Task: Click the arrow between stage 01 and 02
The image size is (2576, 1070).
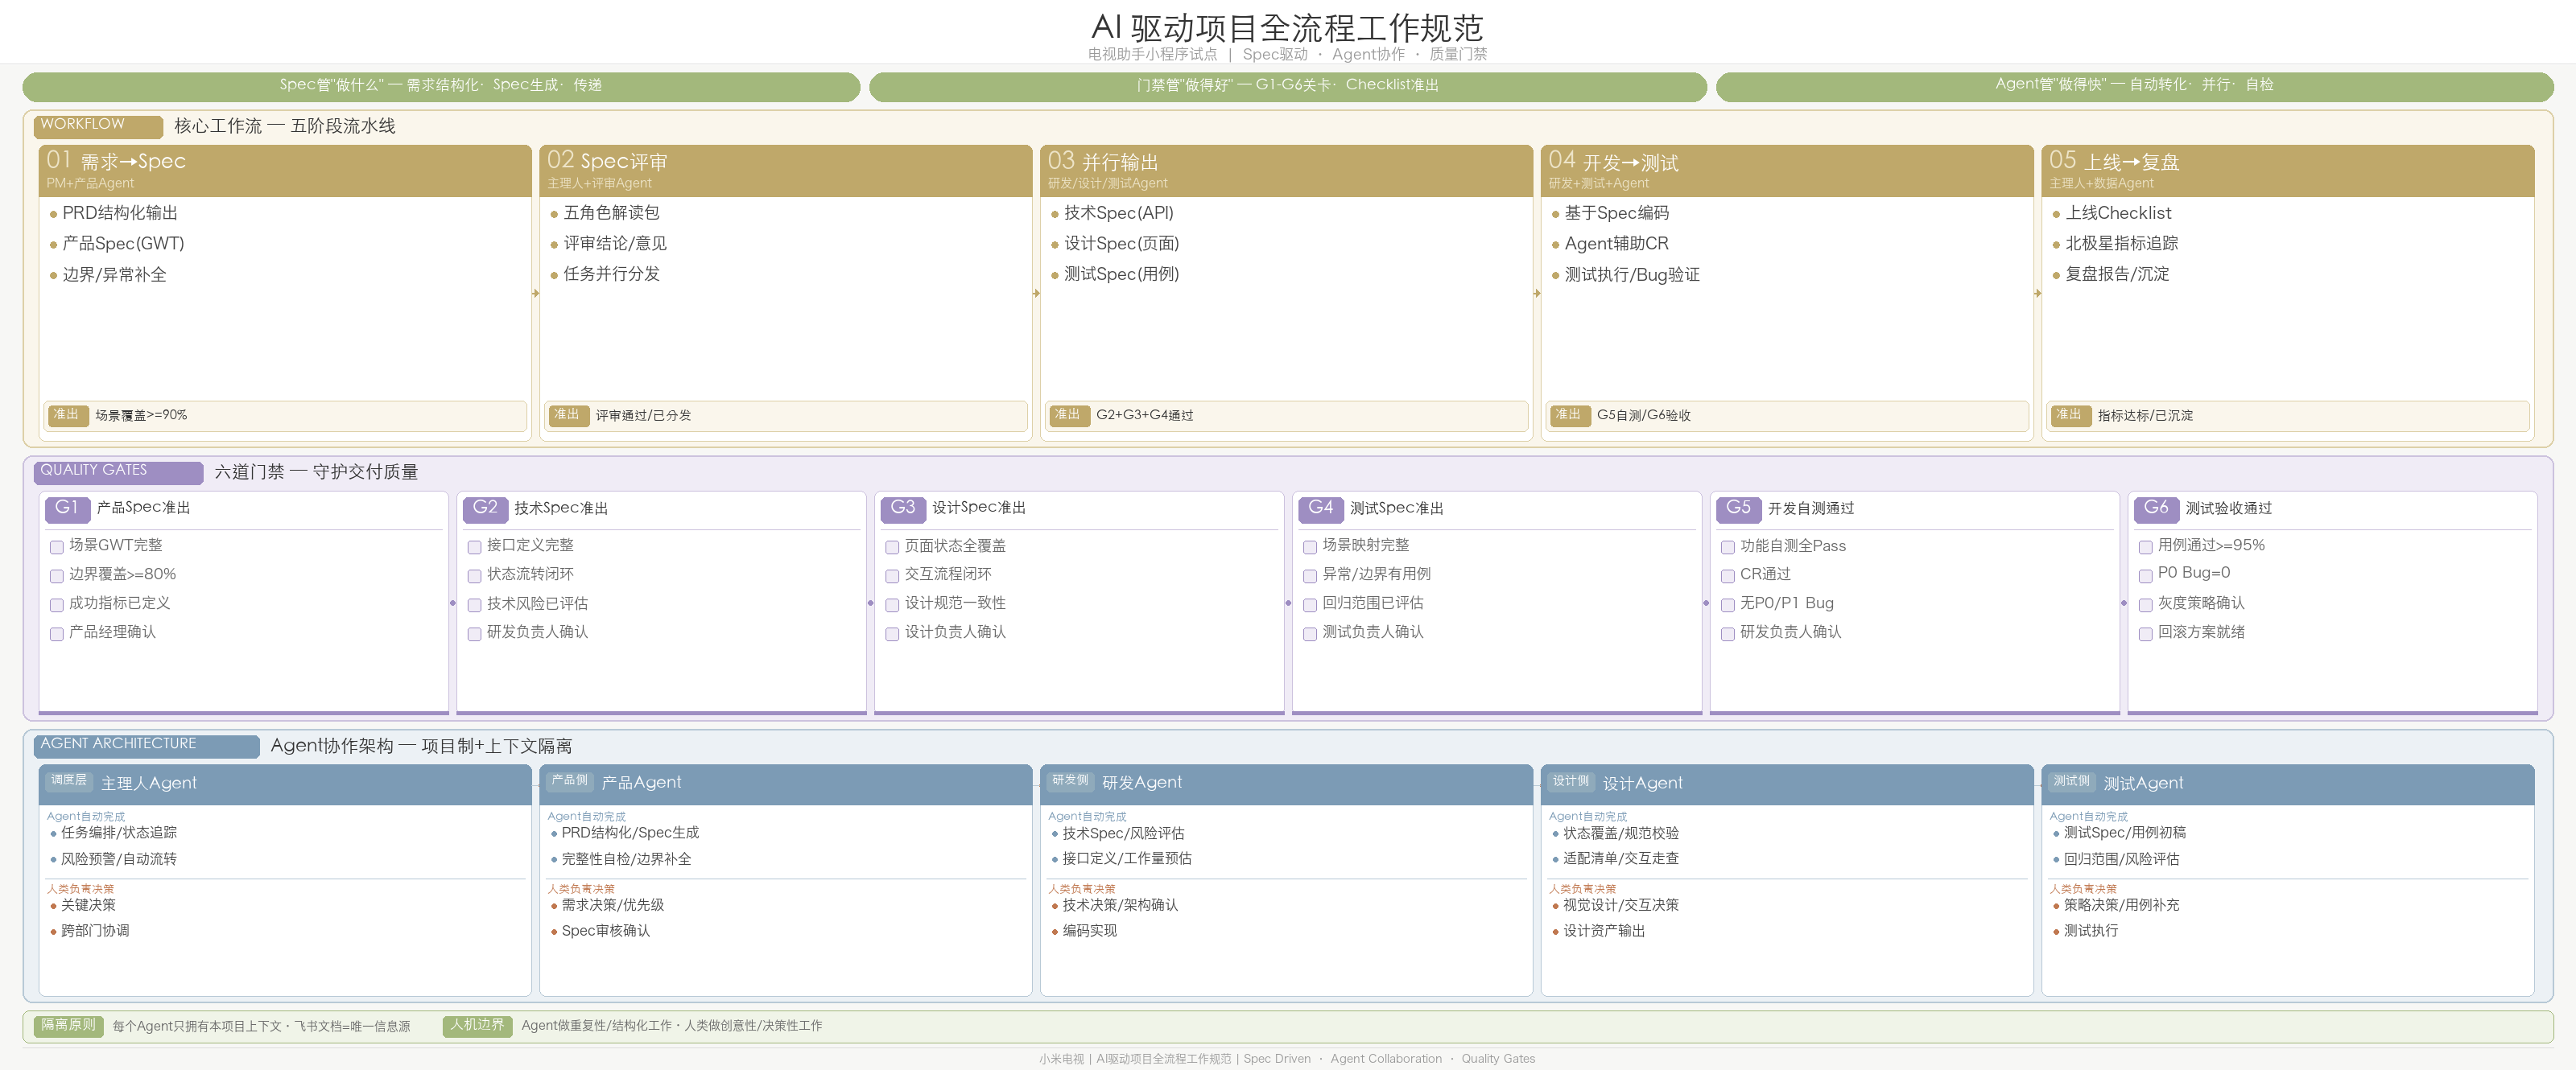Action: pos(536,294)
